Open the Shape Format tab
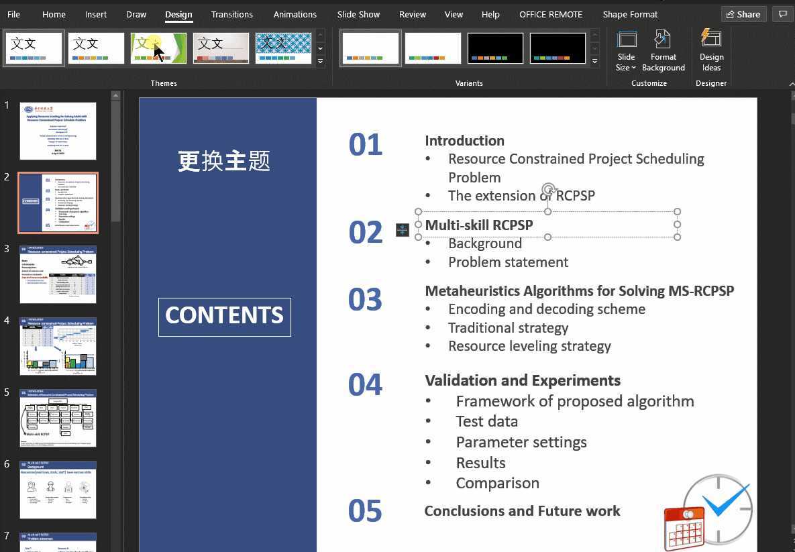Viewport: 795px width, 552px height. pos(630,14)
